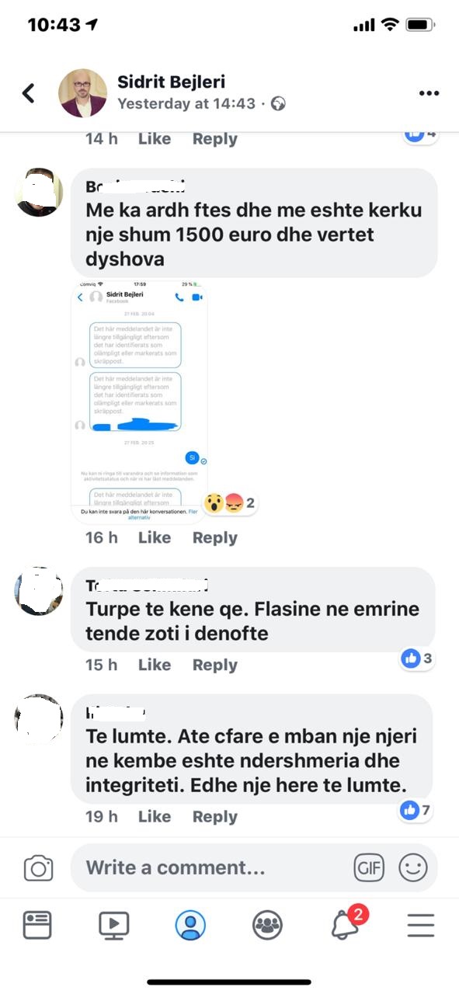Open the attached Messenger screenshot image
Viewport: 459px width, 994px height.
pos(140,402)
